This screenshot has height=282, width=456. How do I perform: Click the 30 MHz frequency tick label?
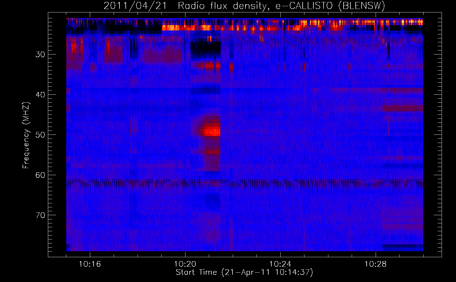(40, 54)
